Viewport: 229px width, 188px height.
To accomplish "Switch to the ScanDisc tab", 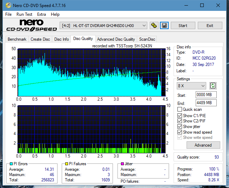I will [x=147, y=39].
